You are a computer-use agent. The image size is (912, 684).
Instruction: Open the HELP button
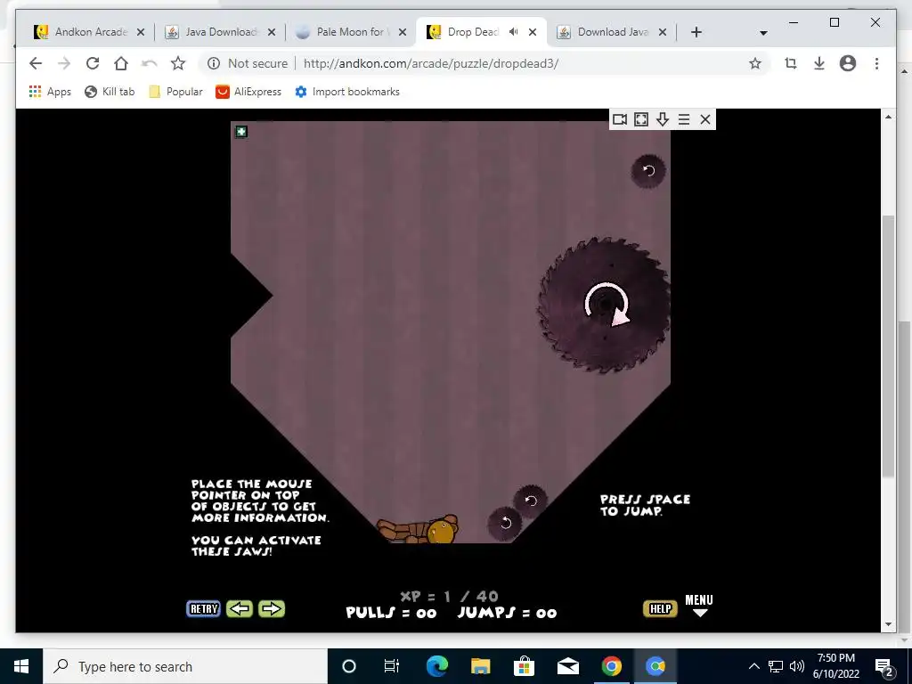tap(660, 608)
